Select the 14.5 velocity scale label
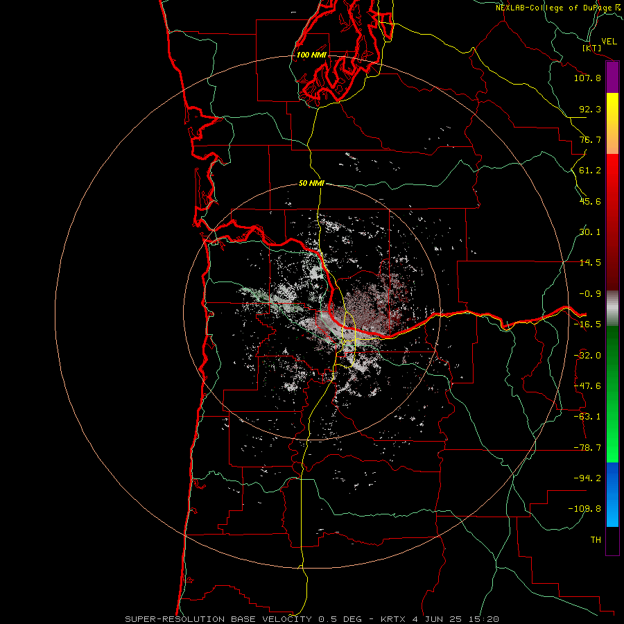Viewport: 624px width, 624px height. tap(590, 263)
